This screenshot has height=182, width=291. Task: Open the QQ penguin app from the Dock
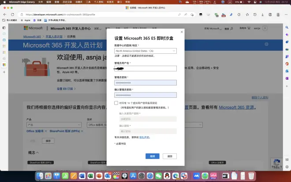pos(167,176)
